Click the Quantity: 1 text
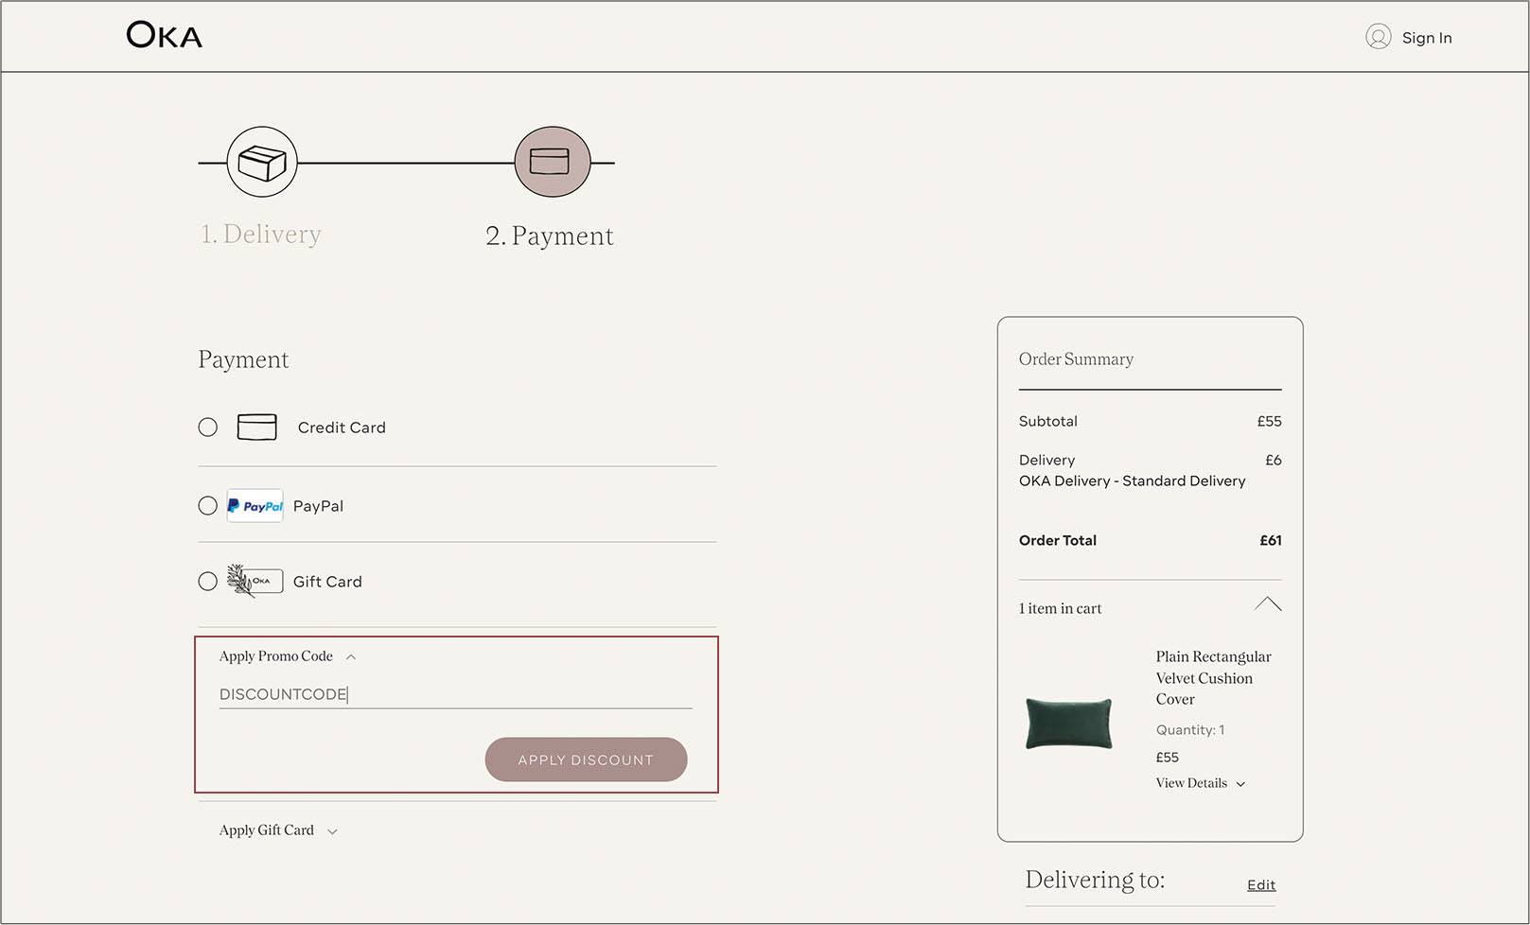 (x=1189, y=730)
